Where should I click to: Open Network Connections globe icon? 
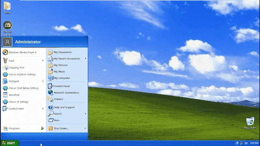pos(50,92)
